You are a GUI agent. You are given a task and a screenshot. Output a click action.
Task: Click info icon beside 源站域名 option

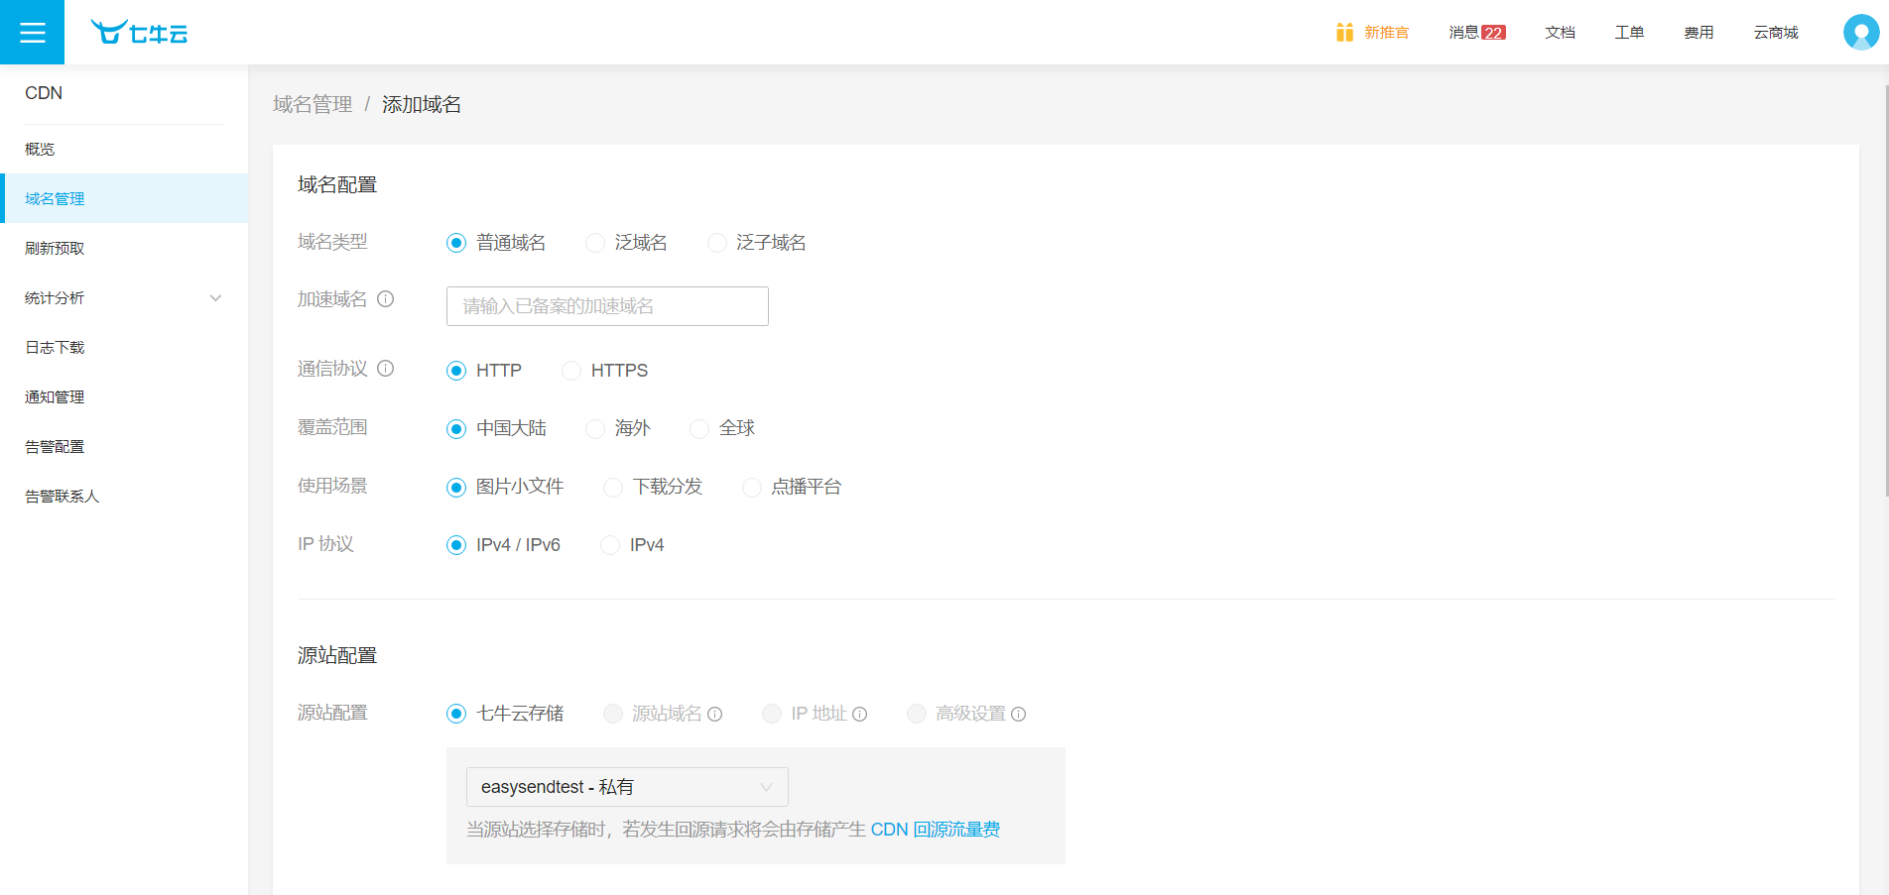pyautogui.click(x=715, y=715)
